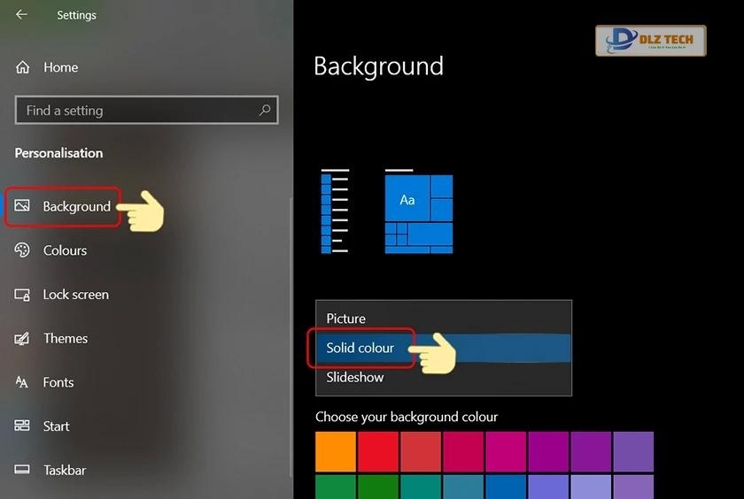Select Solid colour background option

coord(360,348)
